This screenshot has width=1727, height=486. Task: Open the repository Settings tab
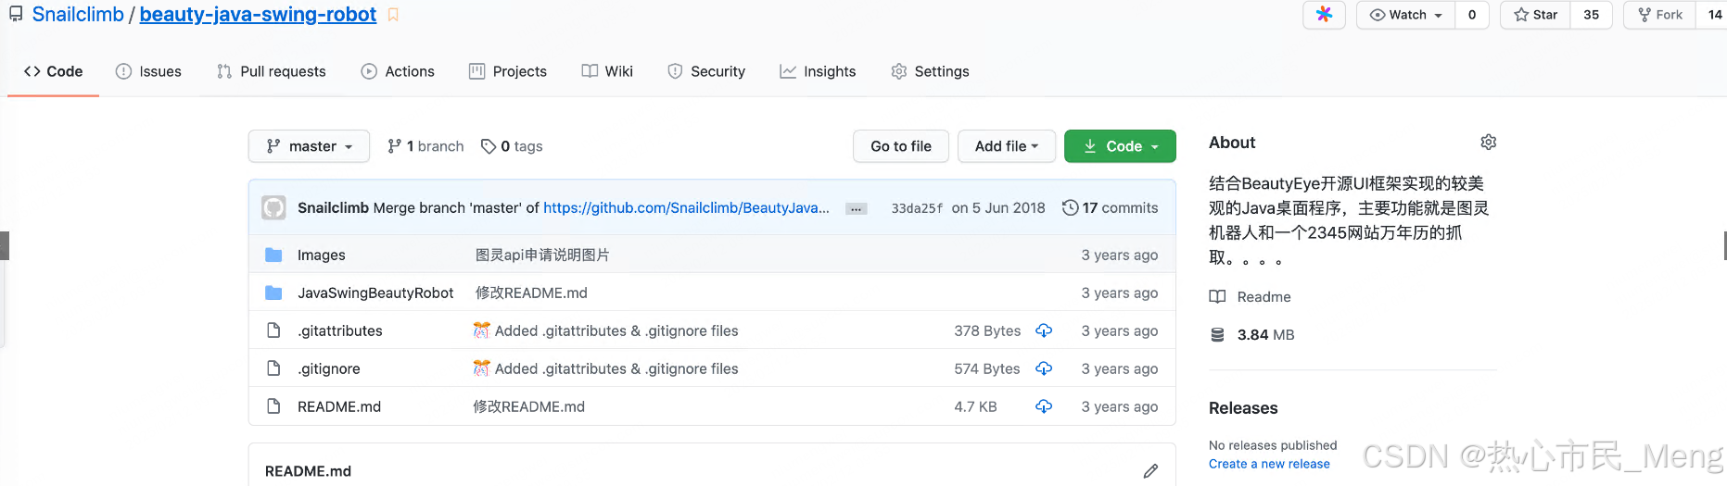point(930,71)
